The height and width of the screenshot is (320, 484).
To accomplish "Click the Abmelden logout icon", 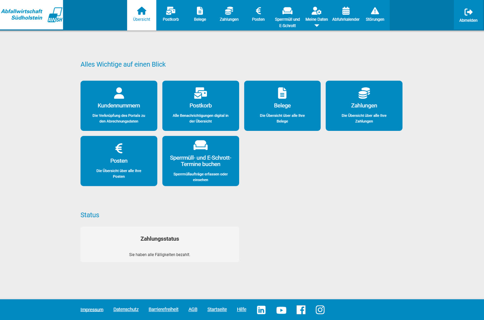I will coord(468,12).
